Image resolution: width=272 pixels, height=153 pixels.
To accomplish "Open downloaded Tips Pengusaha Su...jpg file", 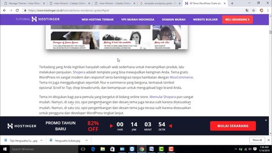I will tap(21, 141).
